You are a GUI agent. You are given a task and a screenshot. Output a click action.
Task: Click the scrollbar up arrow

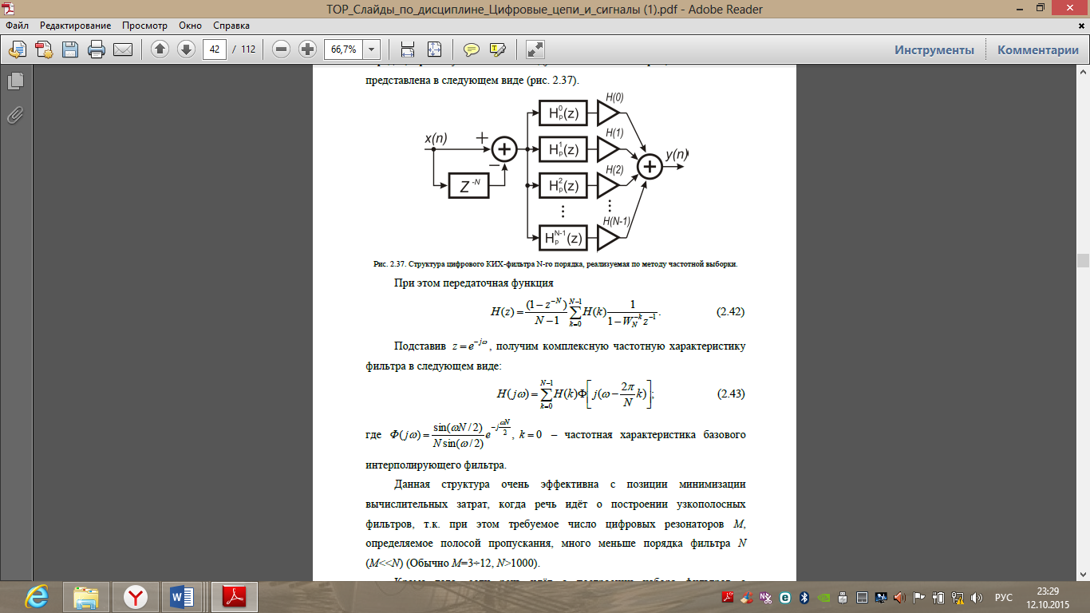point(1083,72)
